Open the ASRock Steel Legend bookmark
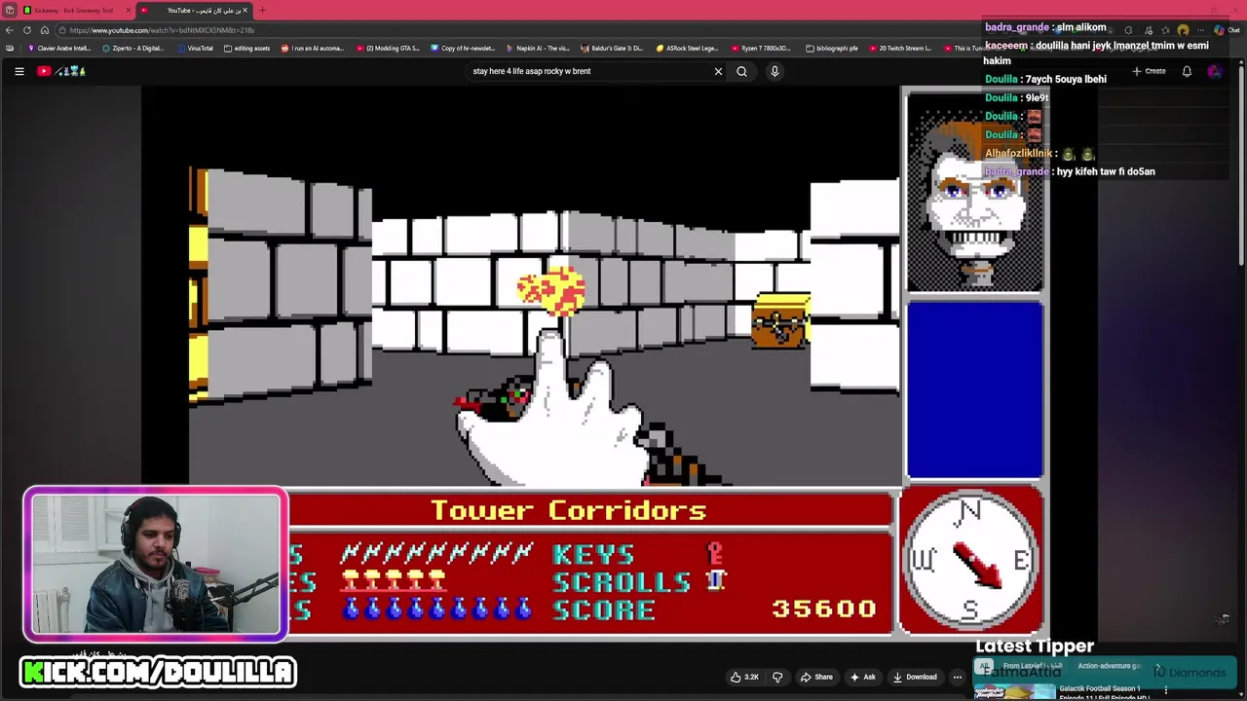 [x=688, y=48]
